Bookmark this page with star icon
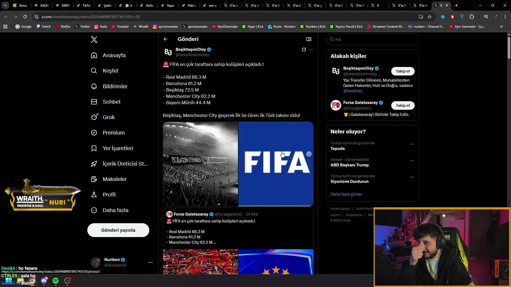 [x=430, y=17]
